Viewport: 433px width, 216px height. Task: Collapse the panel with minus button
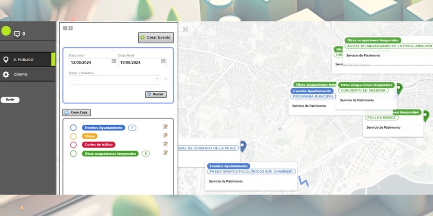(x=65, y=28)
